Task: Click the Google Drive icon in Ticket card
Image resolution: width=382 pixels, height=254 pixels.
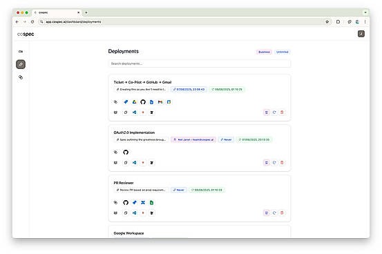Action: click(x=134, y=102)
